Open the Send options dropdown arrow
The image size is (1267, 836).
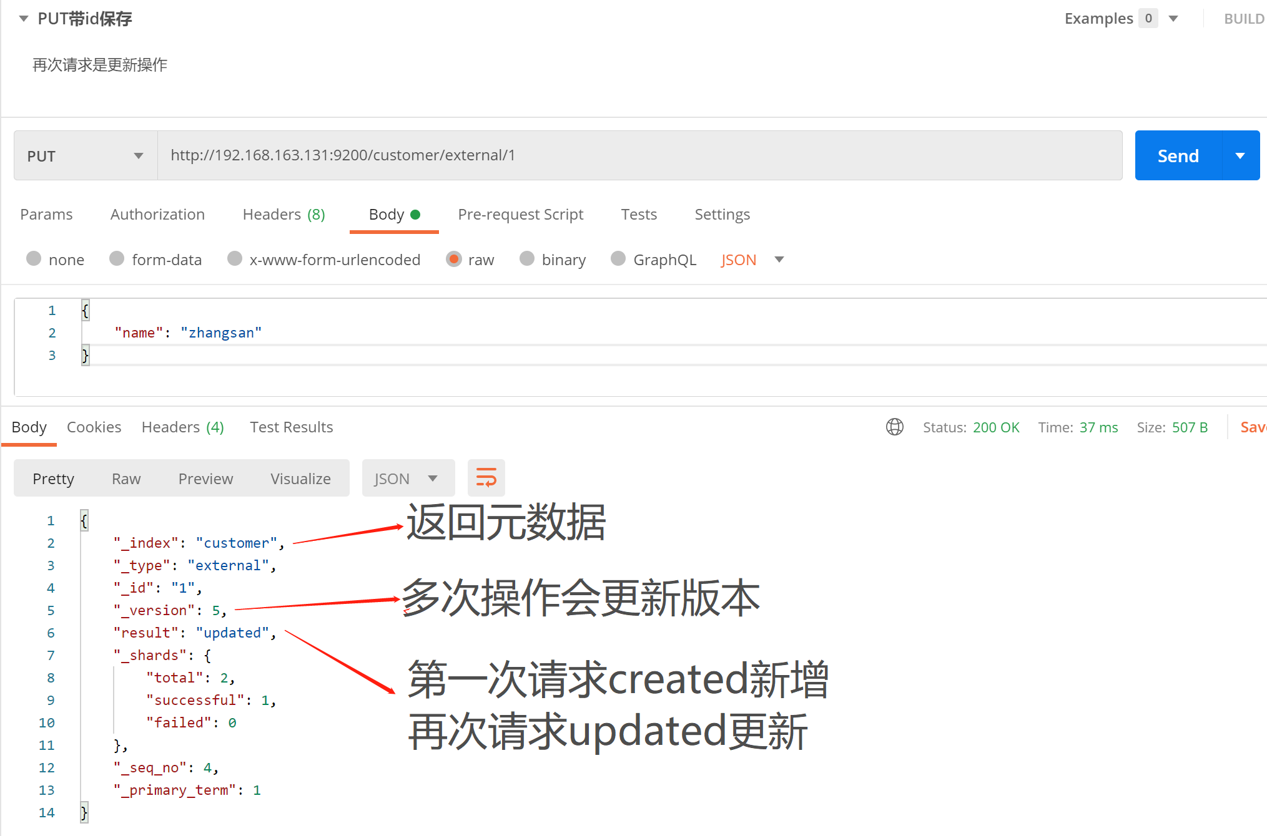pos(1240,155)
